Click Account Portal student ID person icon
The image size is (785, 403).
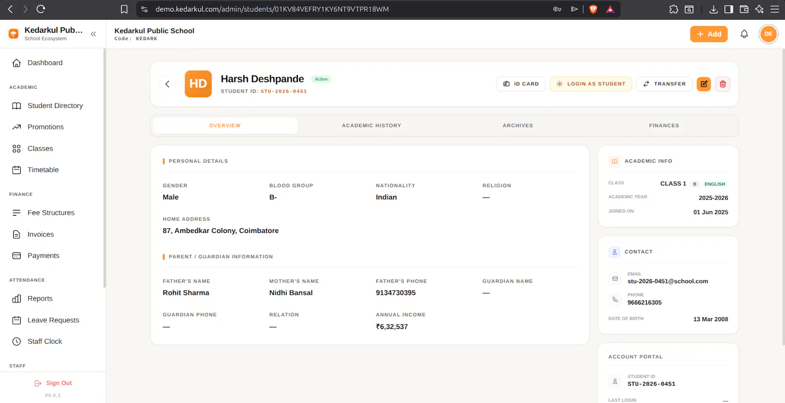tap(615, 381)
